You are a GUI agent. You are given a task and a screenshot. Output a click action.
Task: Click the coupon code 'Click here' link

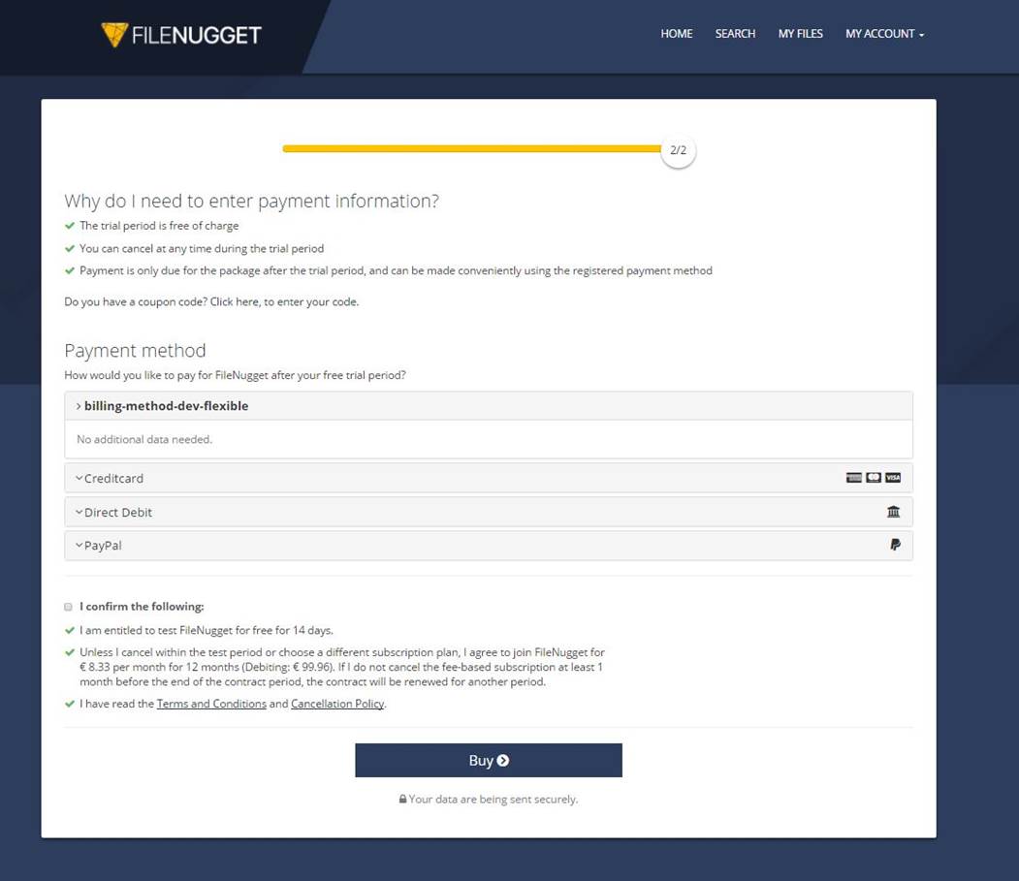click(x=234, y=301)
